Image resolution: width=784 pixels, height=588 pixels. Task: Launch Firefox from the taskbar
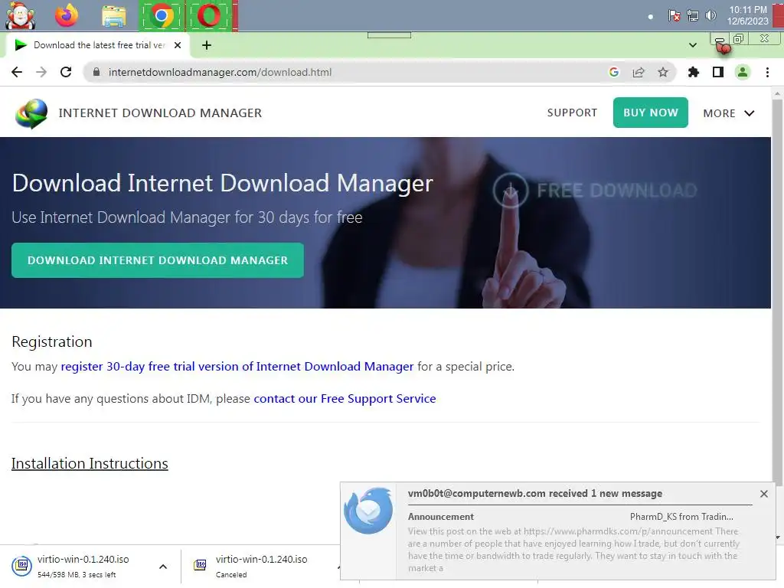[67, 15]
